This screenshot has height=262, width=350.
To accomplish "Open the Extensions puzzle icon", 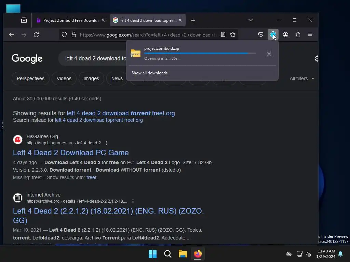I will click(x=298, y=34).
